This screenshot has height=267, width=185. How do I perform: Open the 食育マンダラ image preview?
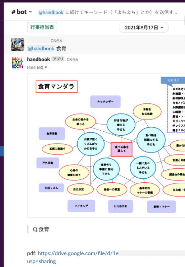pos(106,145)
